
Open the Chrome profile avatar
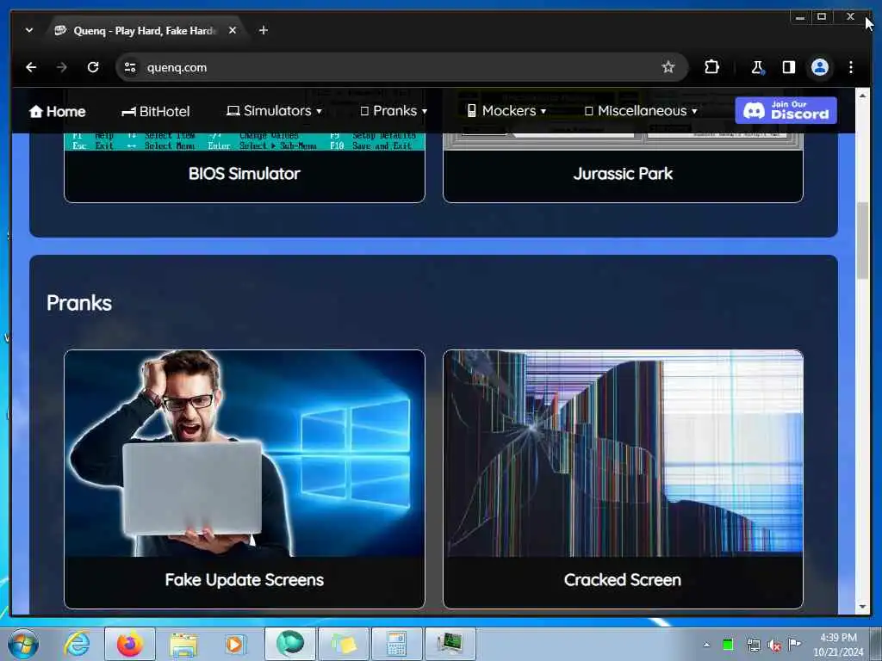[x=820, y=67]
